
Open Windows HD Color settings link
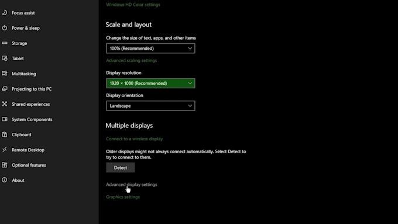click(x=133, y=5)
